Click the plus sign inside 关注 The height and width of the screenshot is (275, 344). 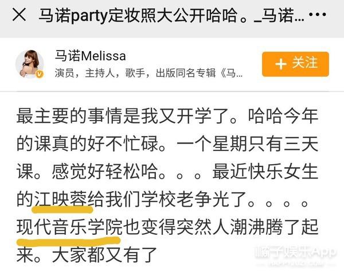[281, 64]
